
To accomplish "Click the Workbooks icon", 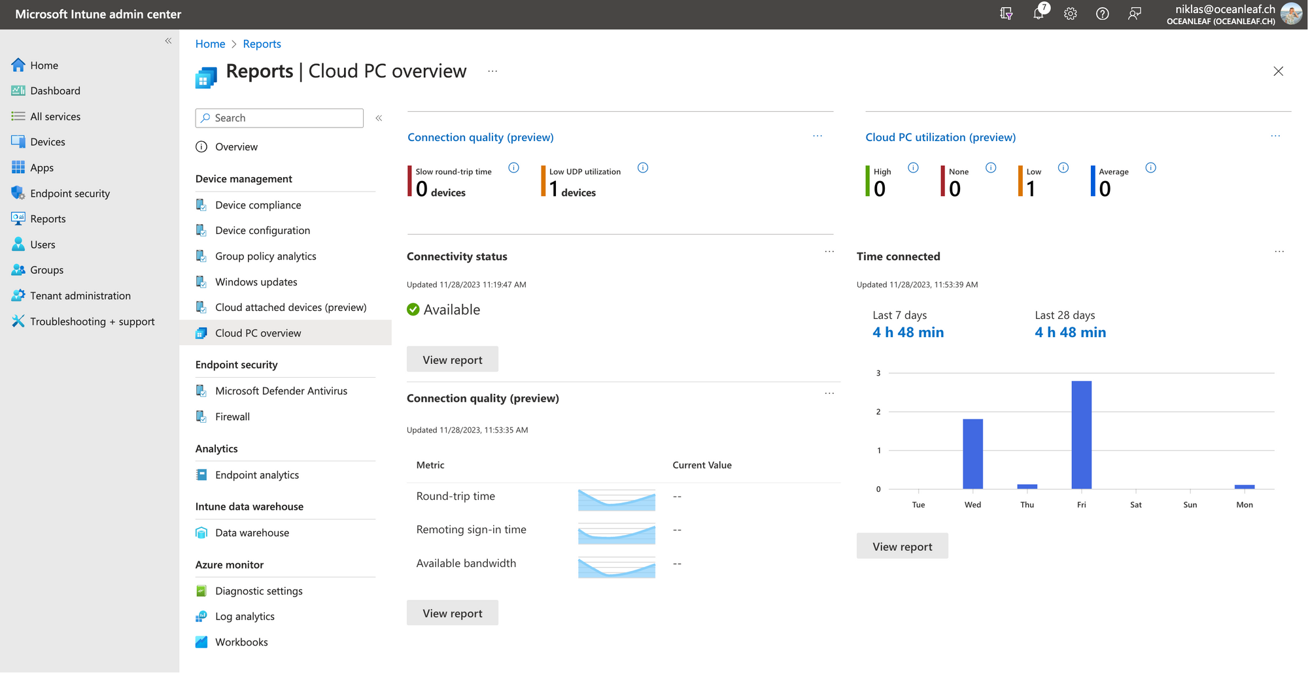I will coord(201,642).
